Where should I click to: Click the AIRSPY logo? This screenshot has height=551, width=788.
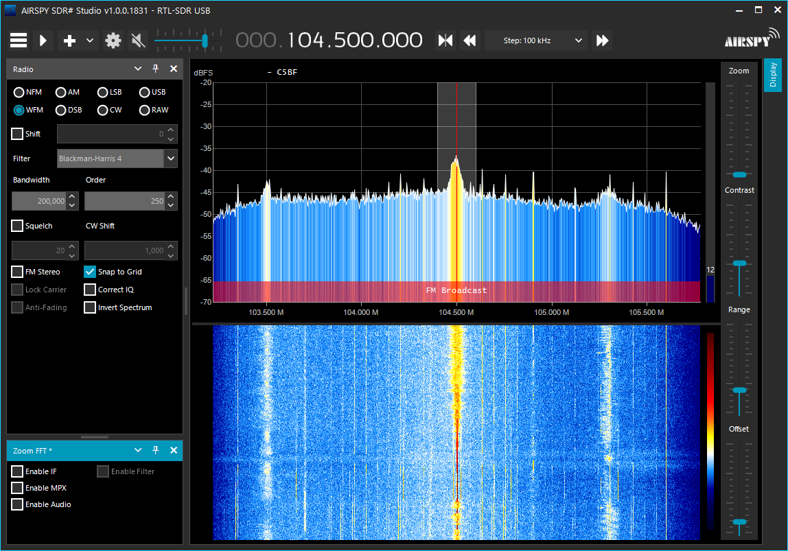pyautogui.click(x=752, y=38)
